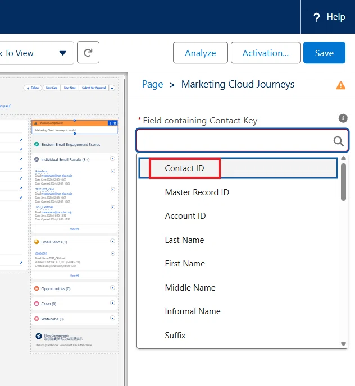Select the Informal Name option
This screenshot has height=386, width=355.
238,311
